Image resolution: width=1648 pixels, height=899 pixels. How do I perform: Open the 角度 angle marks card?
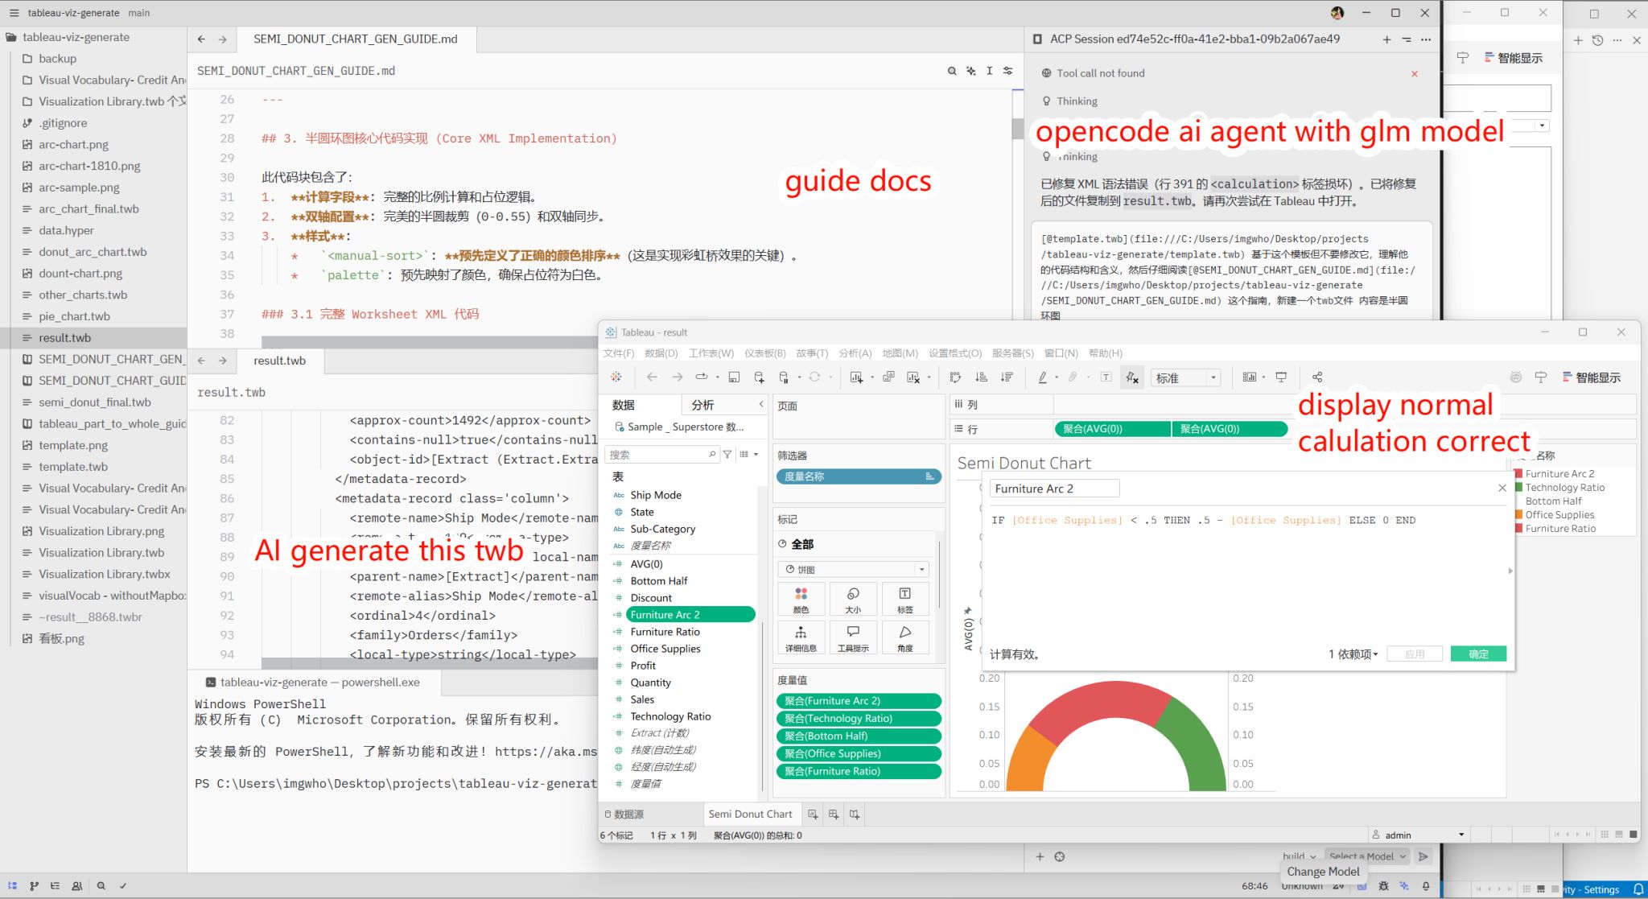tap(905, 638)
